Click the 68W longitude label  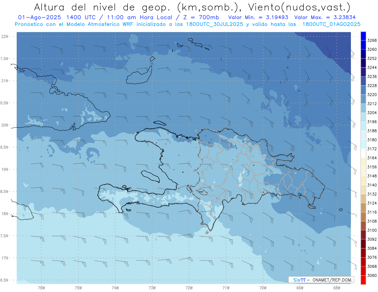[337, 287]
